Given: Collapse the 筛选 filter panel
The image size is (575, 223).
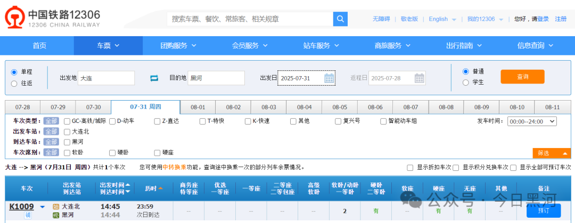Looking at the screenshot, I should point(552,153).
